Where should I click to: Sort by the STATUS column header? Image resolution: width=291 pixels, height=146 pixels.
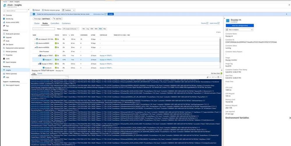pos(57,35)
